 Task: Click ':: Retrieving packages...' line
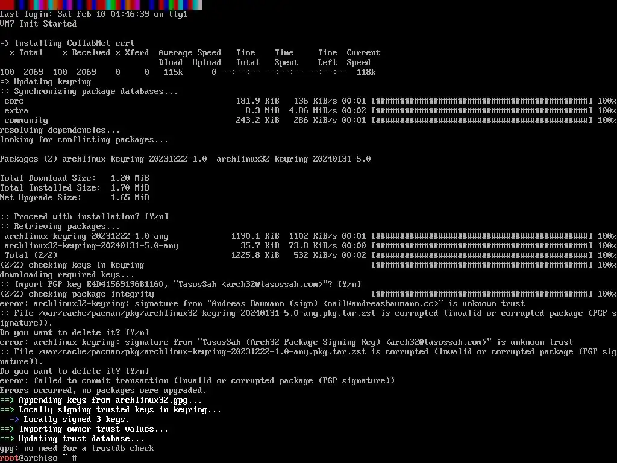click(60, 227)
